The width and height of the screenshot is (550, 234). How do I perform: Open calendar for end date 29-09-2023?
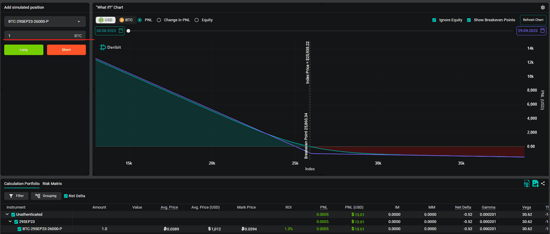coord(542,30)
